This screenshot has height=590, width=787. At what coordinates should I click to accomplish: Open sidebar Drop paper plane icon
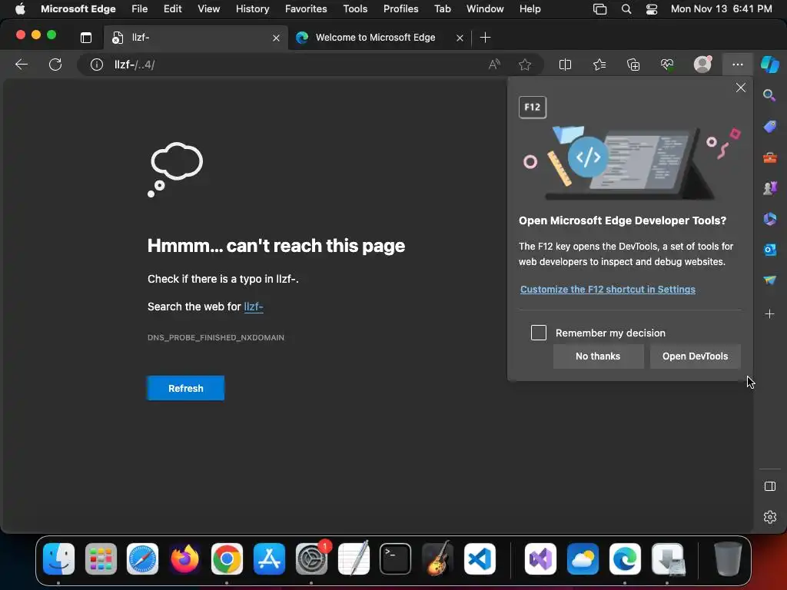click(770, 280)
